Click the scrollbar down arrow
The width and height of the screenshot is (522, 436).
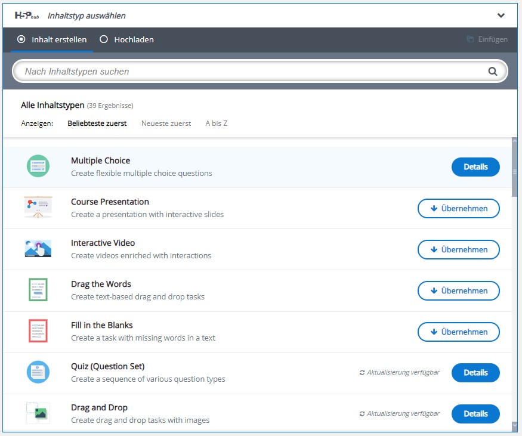click(x=515, y=426)
